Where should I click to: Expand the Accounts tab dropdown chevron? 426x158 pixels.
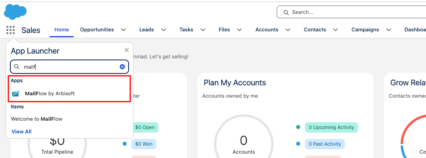pos(288,30)
